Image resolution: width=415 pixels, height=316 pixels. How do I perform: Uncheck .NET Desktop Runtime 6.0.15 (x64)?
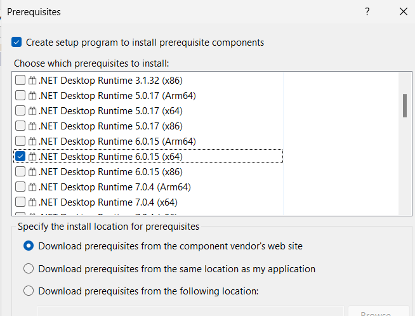click(20, 156)
